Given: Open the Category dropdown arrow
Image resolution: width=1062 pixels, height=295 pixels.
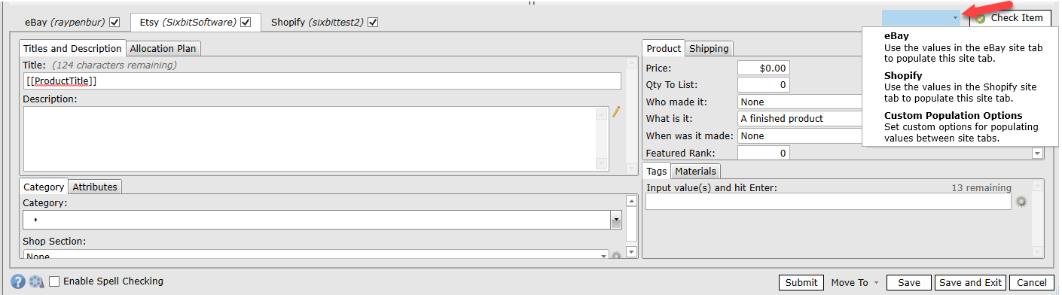Looking at the screenshot, I should coord(615,220).
